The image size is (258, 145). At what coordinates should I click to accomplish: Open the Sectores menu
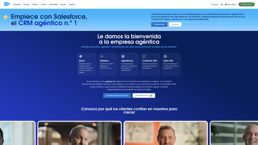[x=26, y=5]
